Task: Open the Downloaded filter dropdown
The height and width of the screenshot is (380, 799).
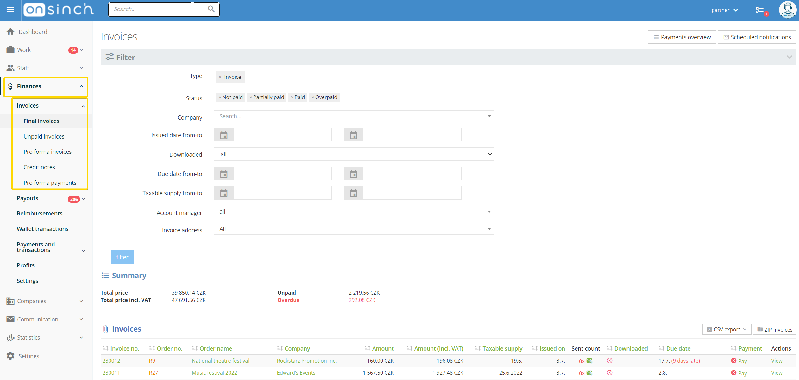Action: 354,154
